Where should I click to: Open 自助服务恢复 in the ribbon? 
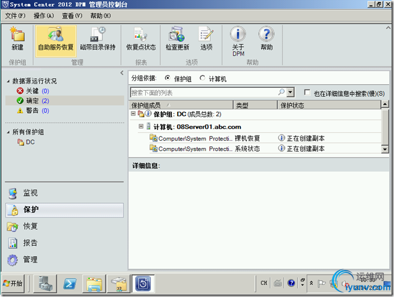pyautogui.click(x=56, y=41)
